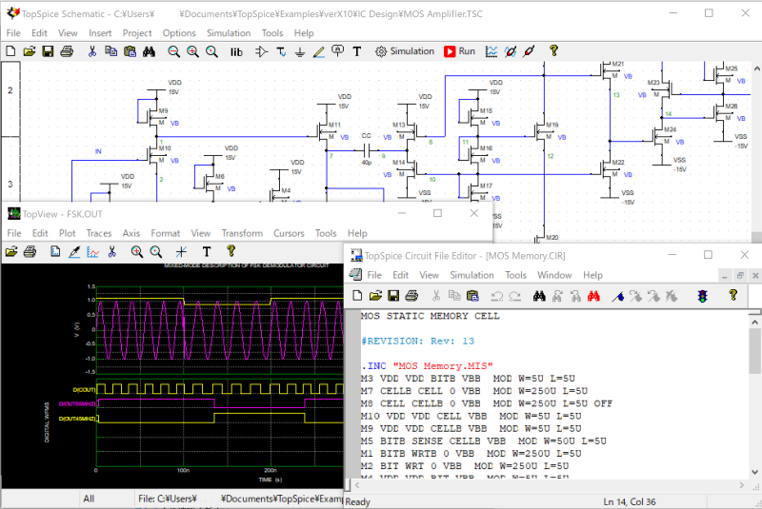Viewport: 762px width, 509px height.
Task: Click the red Run button
Action: click(459, 51)
